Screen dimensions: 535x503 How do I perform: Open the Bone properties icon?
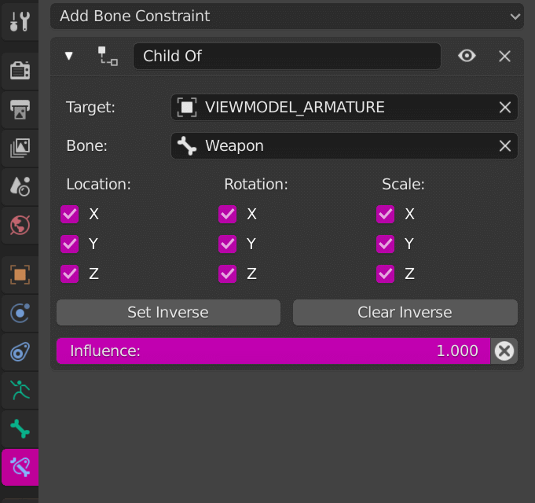pyautogui.click(x=19, y=428)
